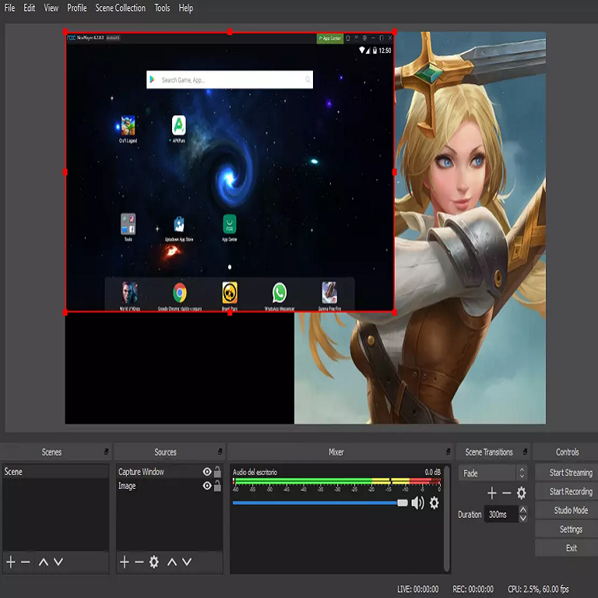Add a new source with plus icon
Screen dimensions: 598x598
(x=125, y=561)
